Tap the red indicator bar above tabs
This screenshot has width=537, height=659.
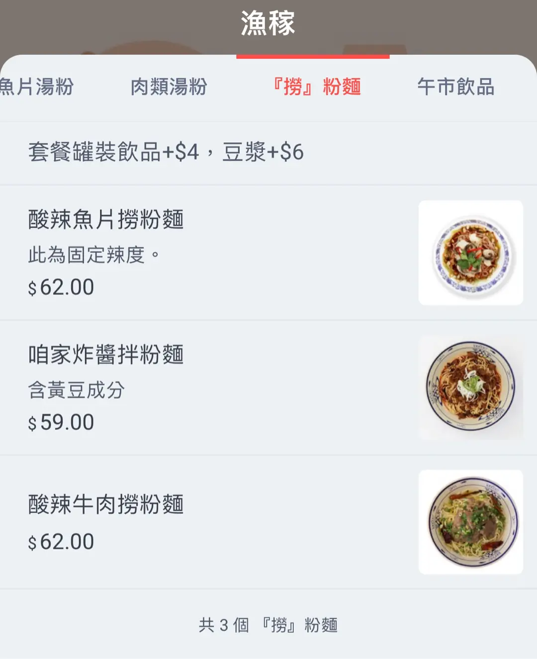313,57
